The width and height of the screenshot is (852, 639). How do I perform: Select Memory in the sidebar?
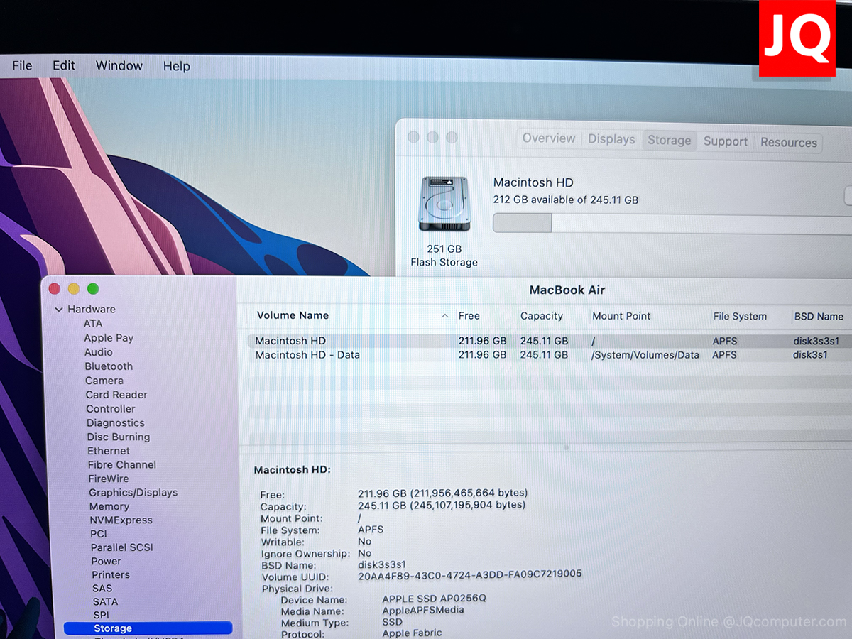pyautogui.click(x=109, y=507)
